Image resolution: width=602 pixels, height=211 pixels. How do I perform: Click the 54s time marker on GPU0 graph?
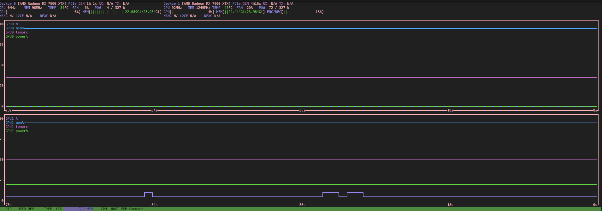(154, 110)
